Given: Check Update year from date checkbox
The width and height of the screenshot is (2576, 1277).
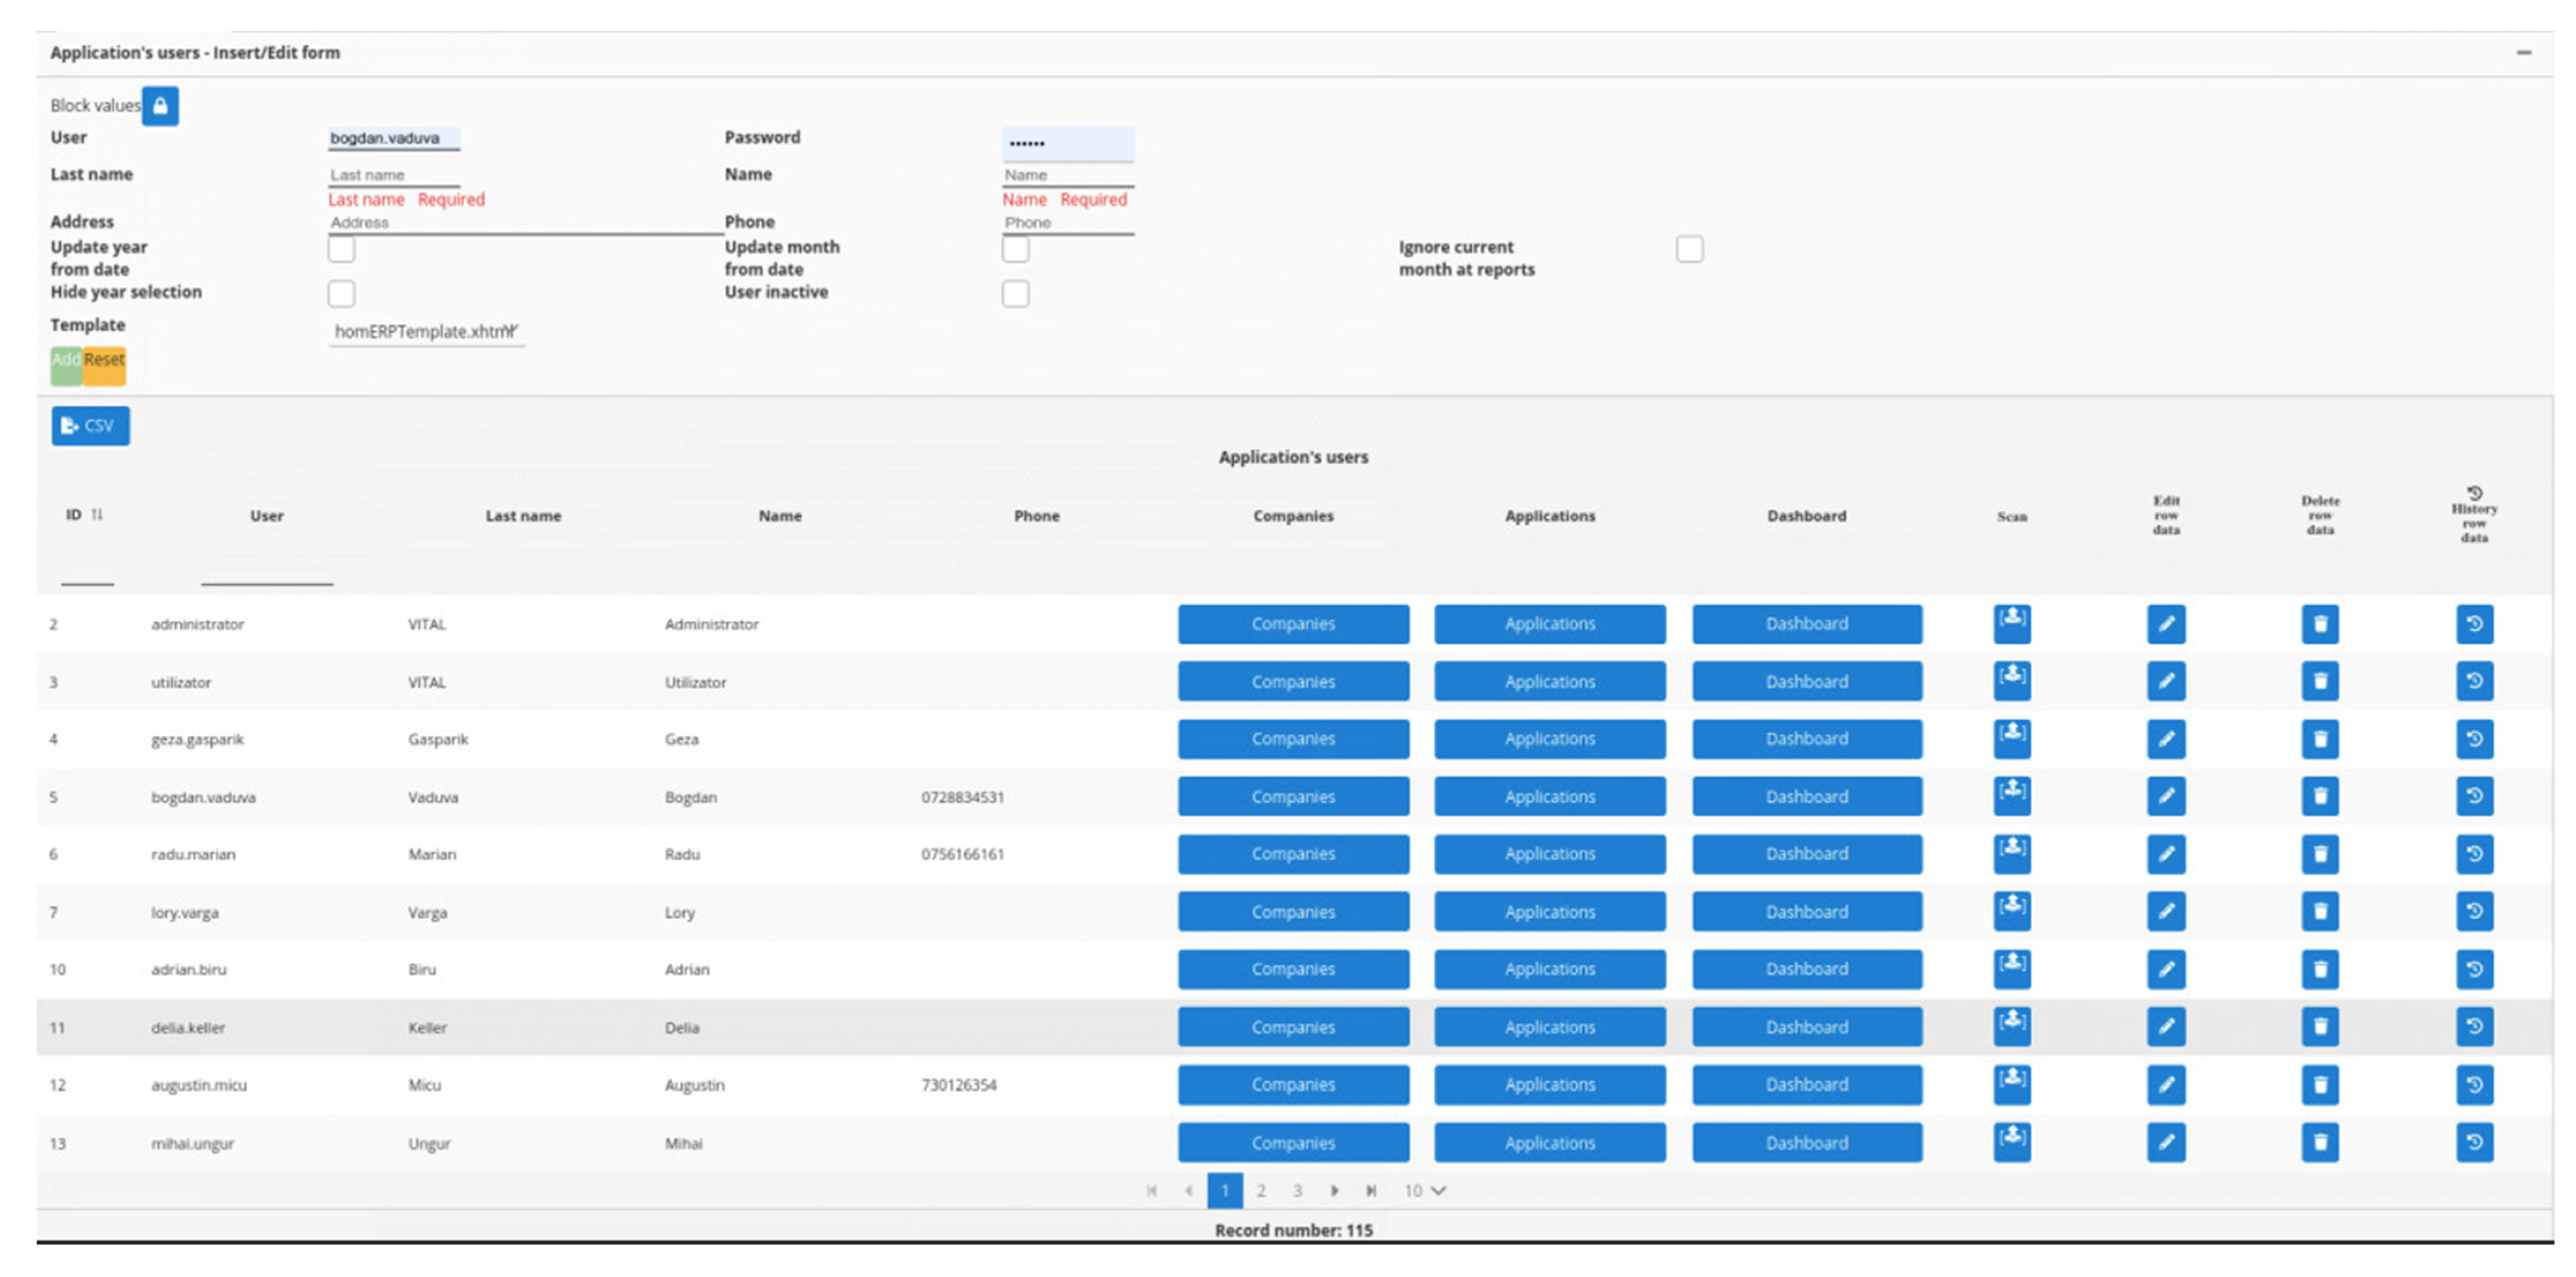Looking at the screenshot, I should coord(341,249).
